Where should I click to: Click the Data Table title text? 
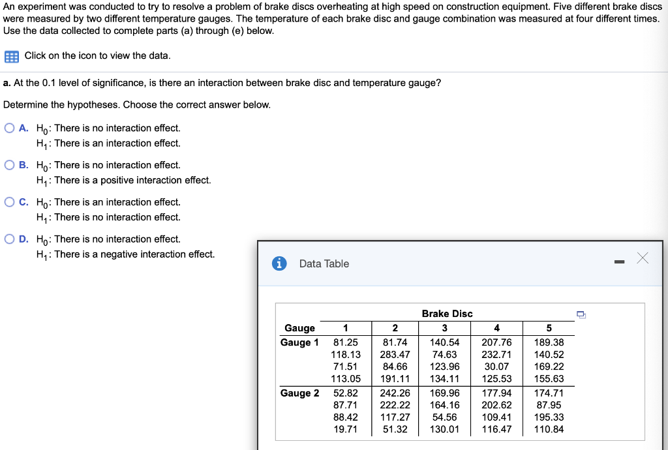[x=324, y=263]
